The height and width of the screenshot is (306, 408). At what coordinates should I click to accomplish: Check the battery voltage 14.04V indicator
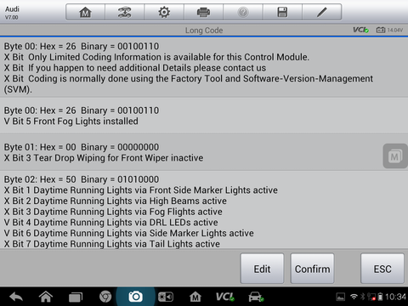pyautogui.click(x=389, y=30)
